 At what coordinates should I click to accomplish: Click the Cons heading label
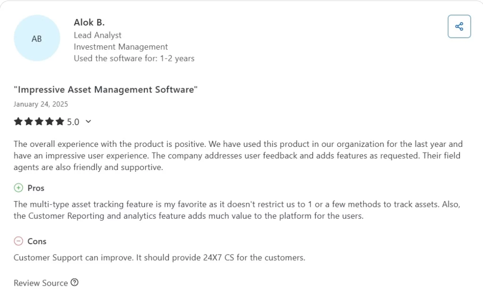click(37, 241)
